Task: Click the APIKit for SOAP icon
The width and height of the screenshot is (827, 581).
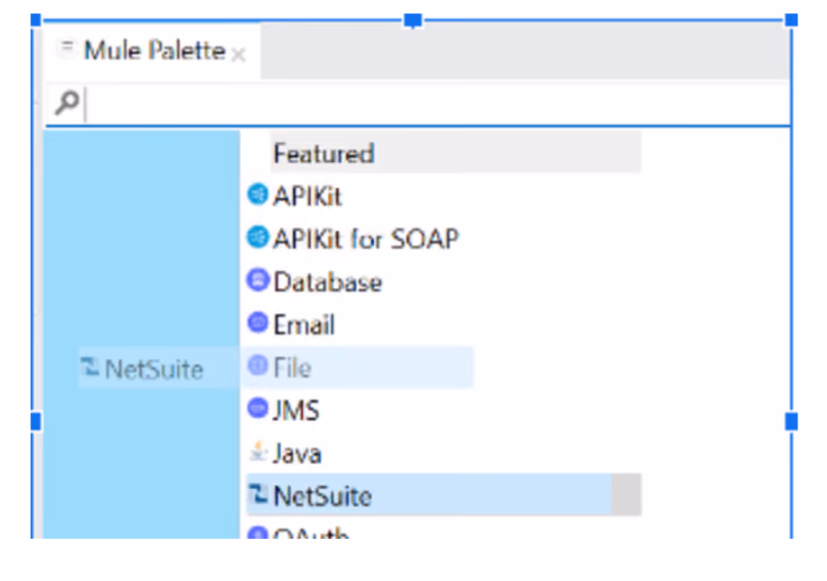Action: tap(258, 237)
